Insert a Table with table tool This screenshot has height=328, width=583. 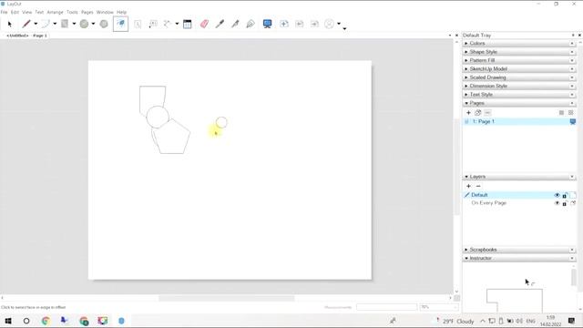tap(188, 25)
